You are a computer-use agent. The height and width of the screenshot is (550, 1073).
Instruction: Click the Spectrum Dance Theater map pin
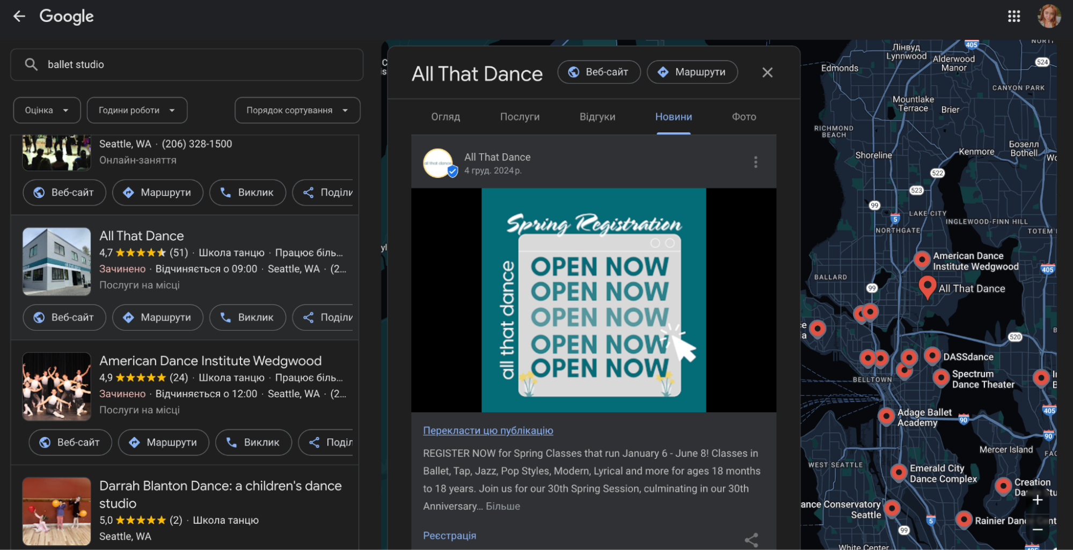point(941,378)
